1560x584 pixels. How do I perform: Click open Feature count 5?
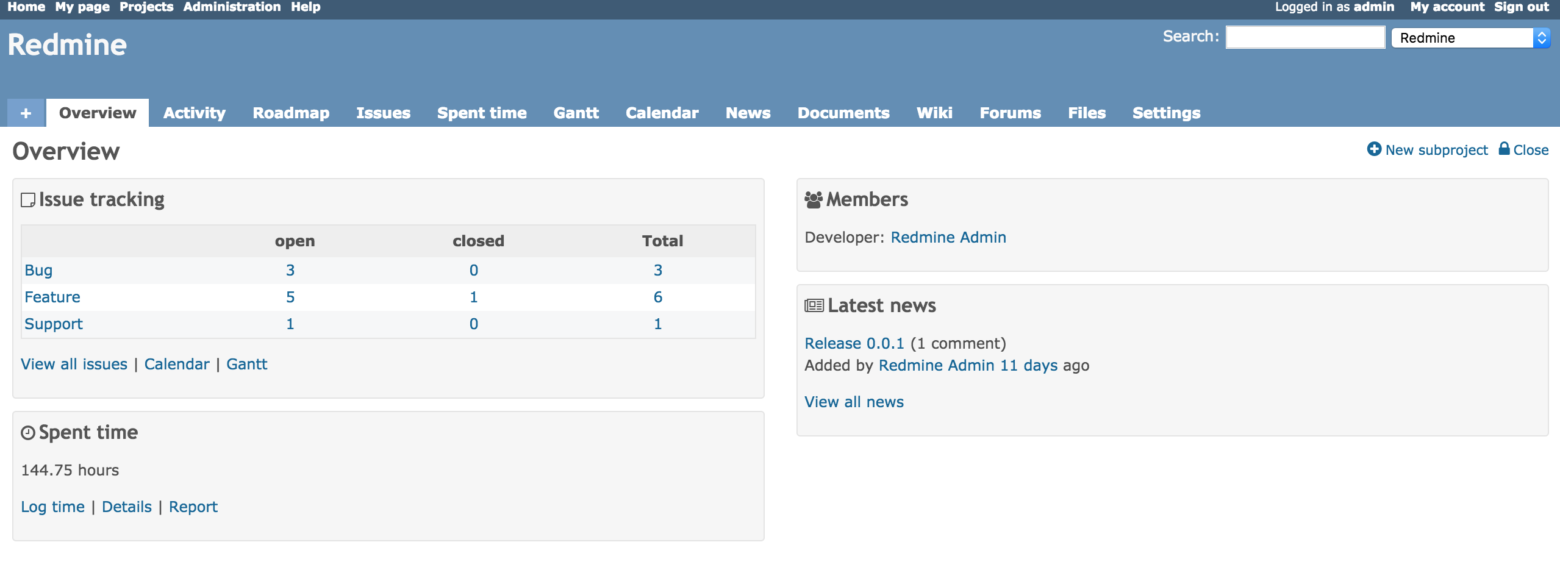290,297
